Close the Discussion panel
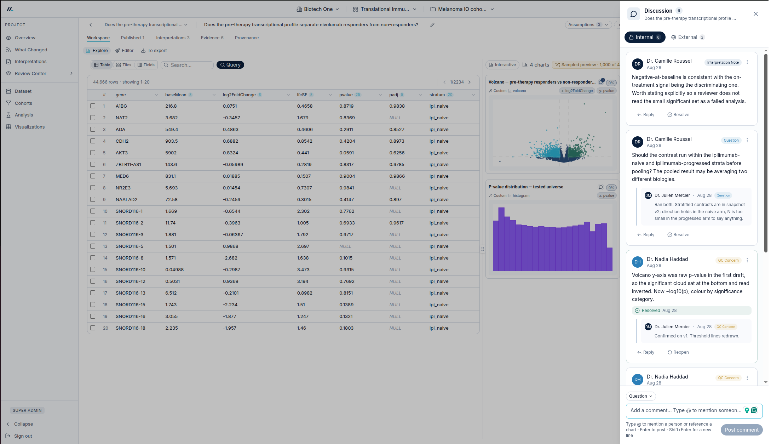Image resolution: width=771 pixels, height=444 pixels. coord(756,14)
